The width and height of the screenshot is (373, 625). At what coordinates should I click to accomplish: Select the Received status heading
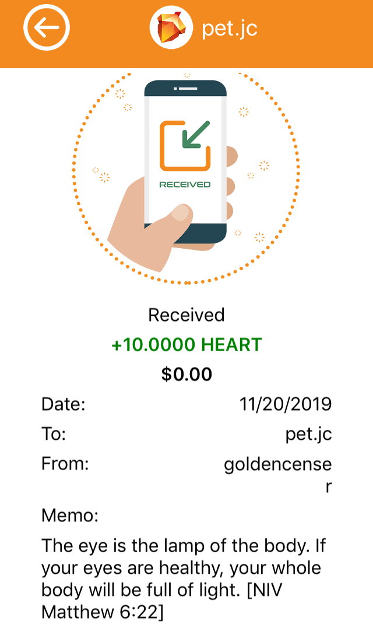[186, 315]
